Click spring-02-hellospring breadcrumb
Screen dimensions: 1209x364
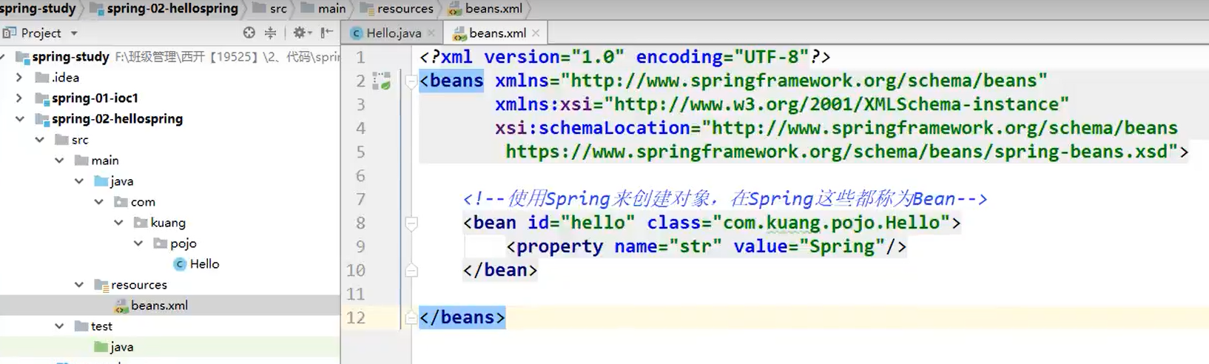coord(172,9)
